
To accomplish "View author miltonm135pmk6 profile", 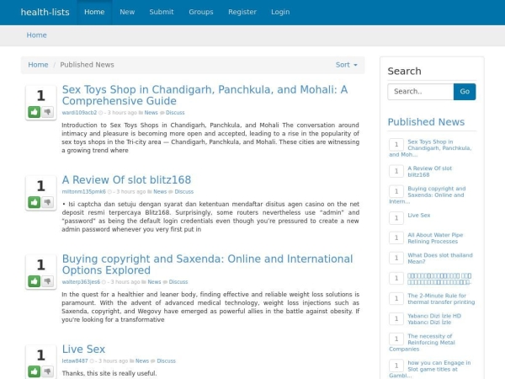I will [83, 191].
